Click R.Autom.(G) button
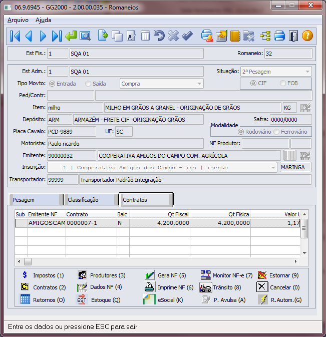 tap(280, 299)
